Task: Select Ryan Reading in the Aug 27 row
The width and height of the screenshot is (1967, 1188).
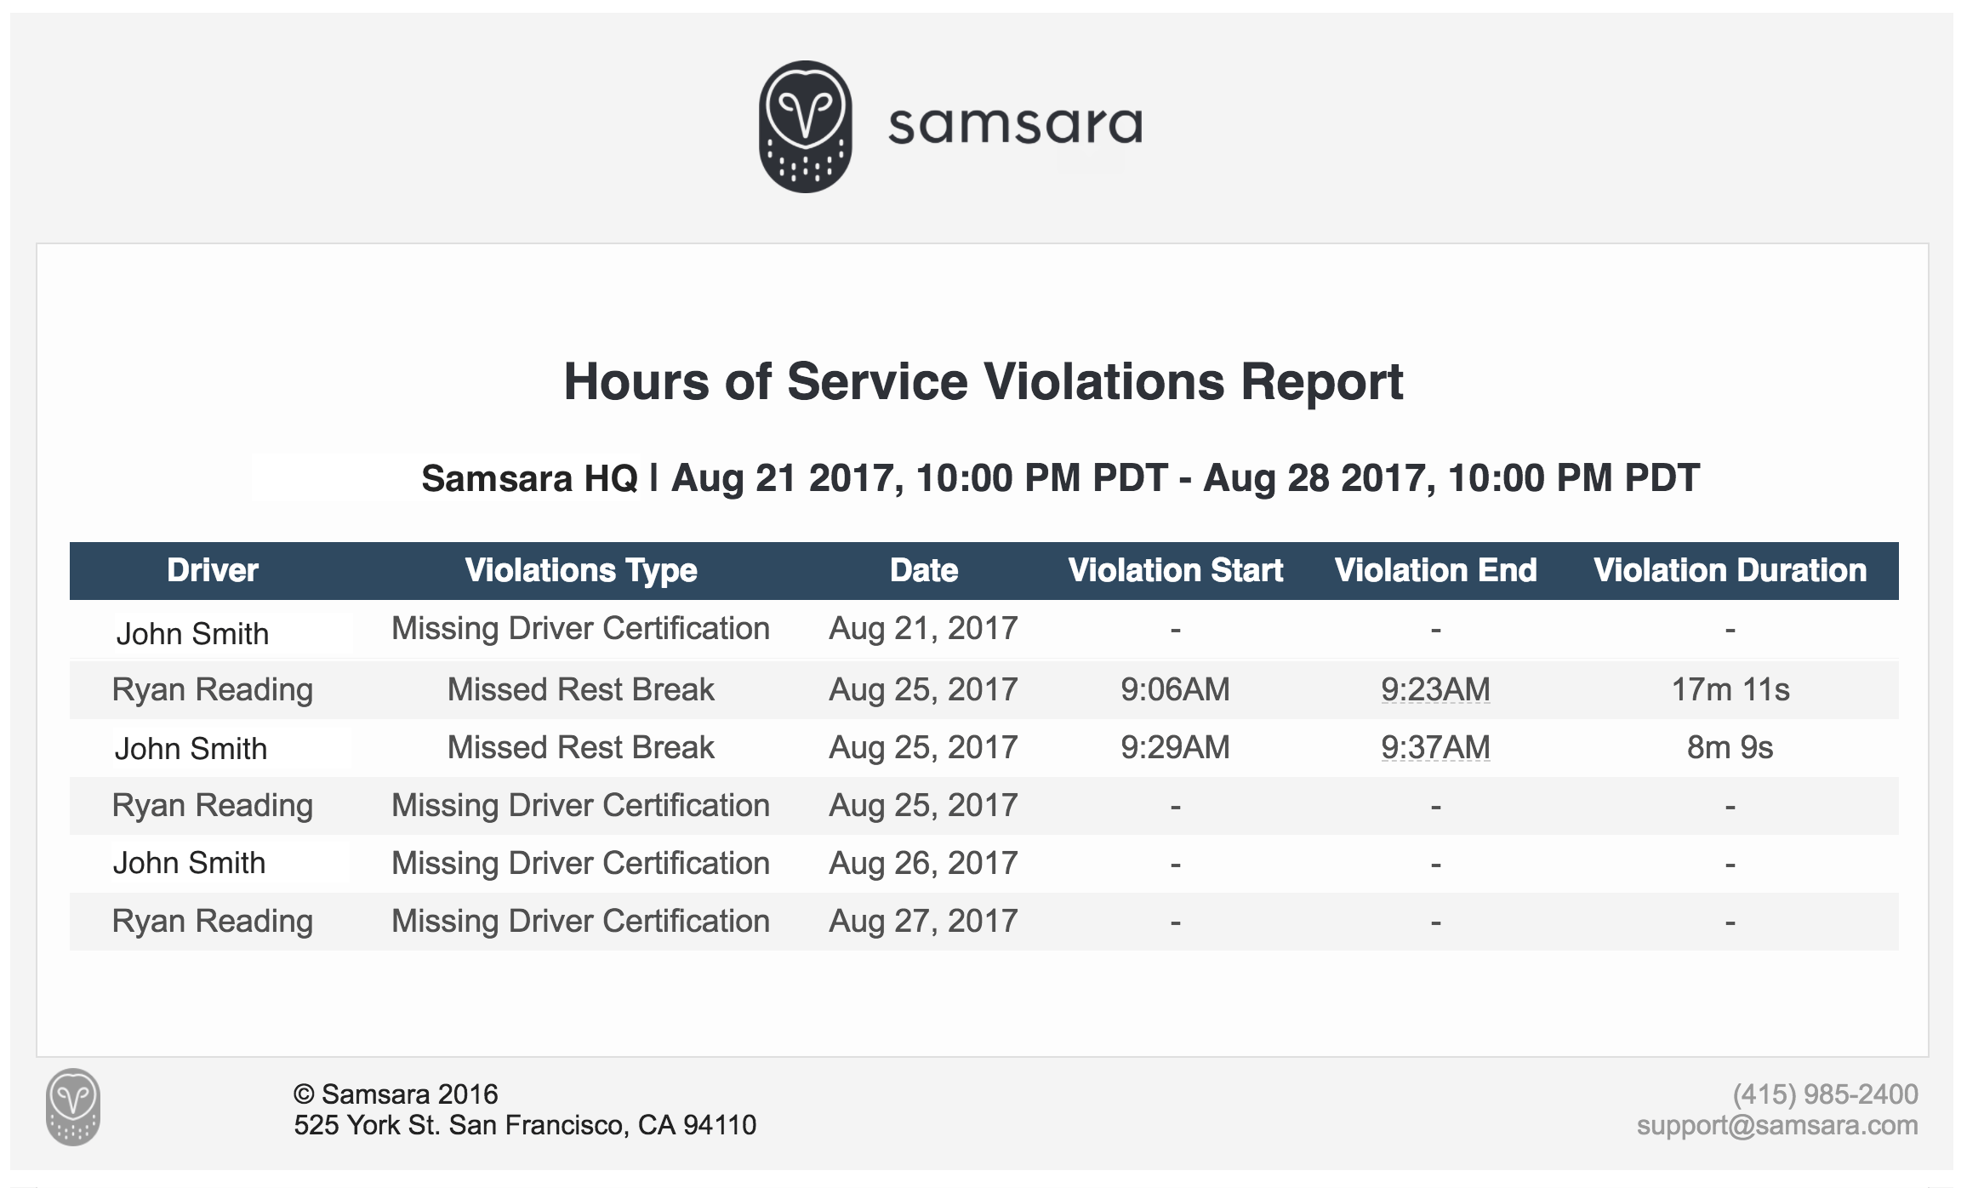Action: coord(213,922)
